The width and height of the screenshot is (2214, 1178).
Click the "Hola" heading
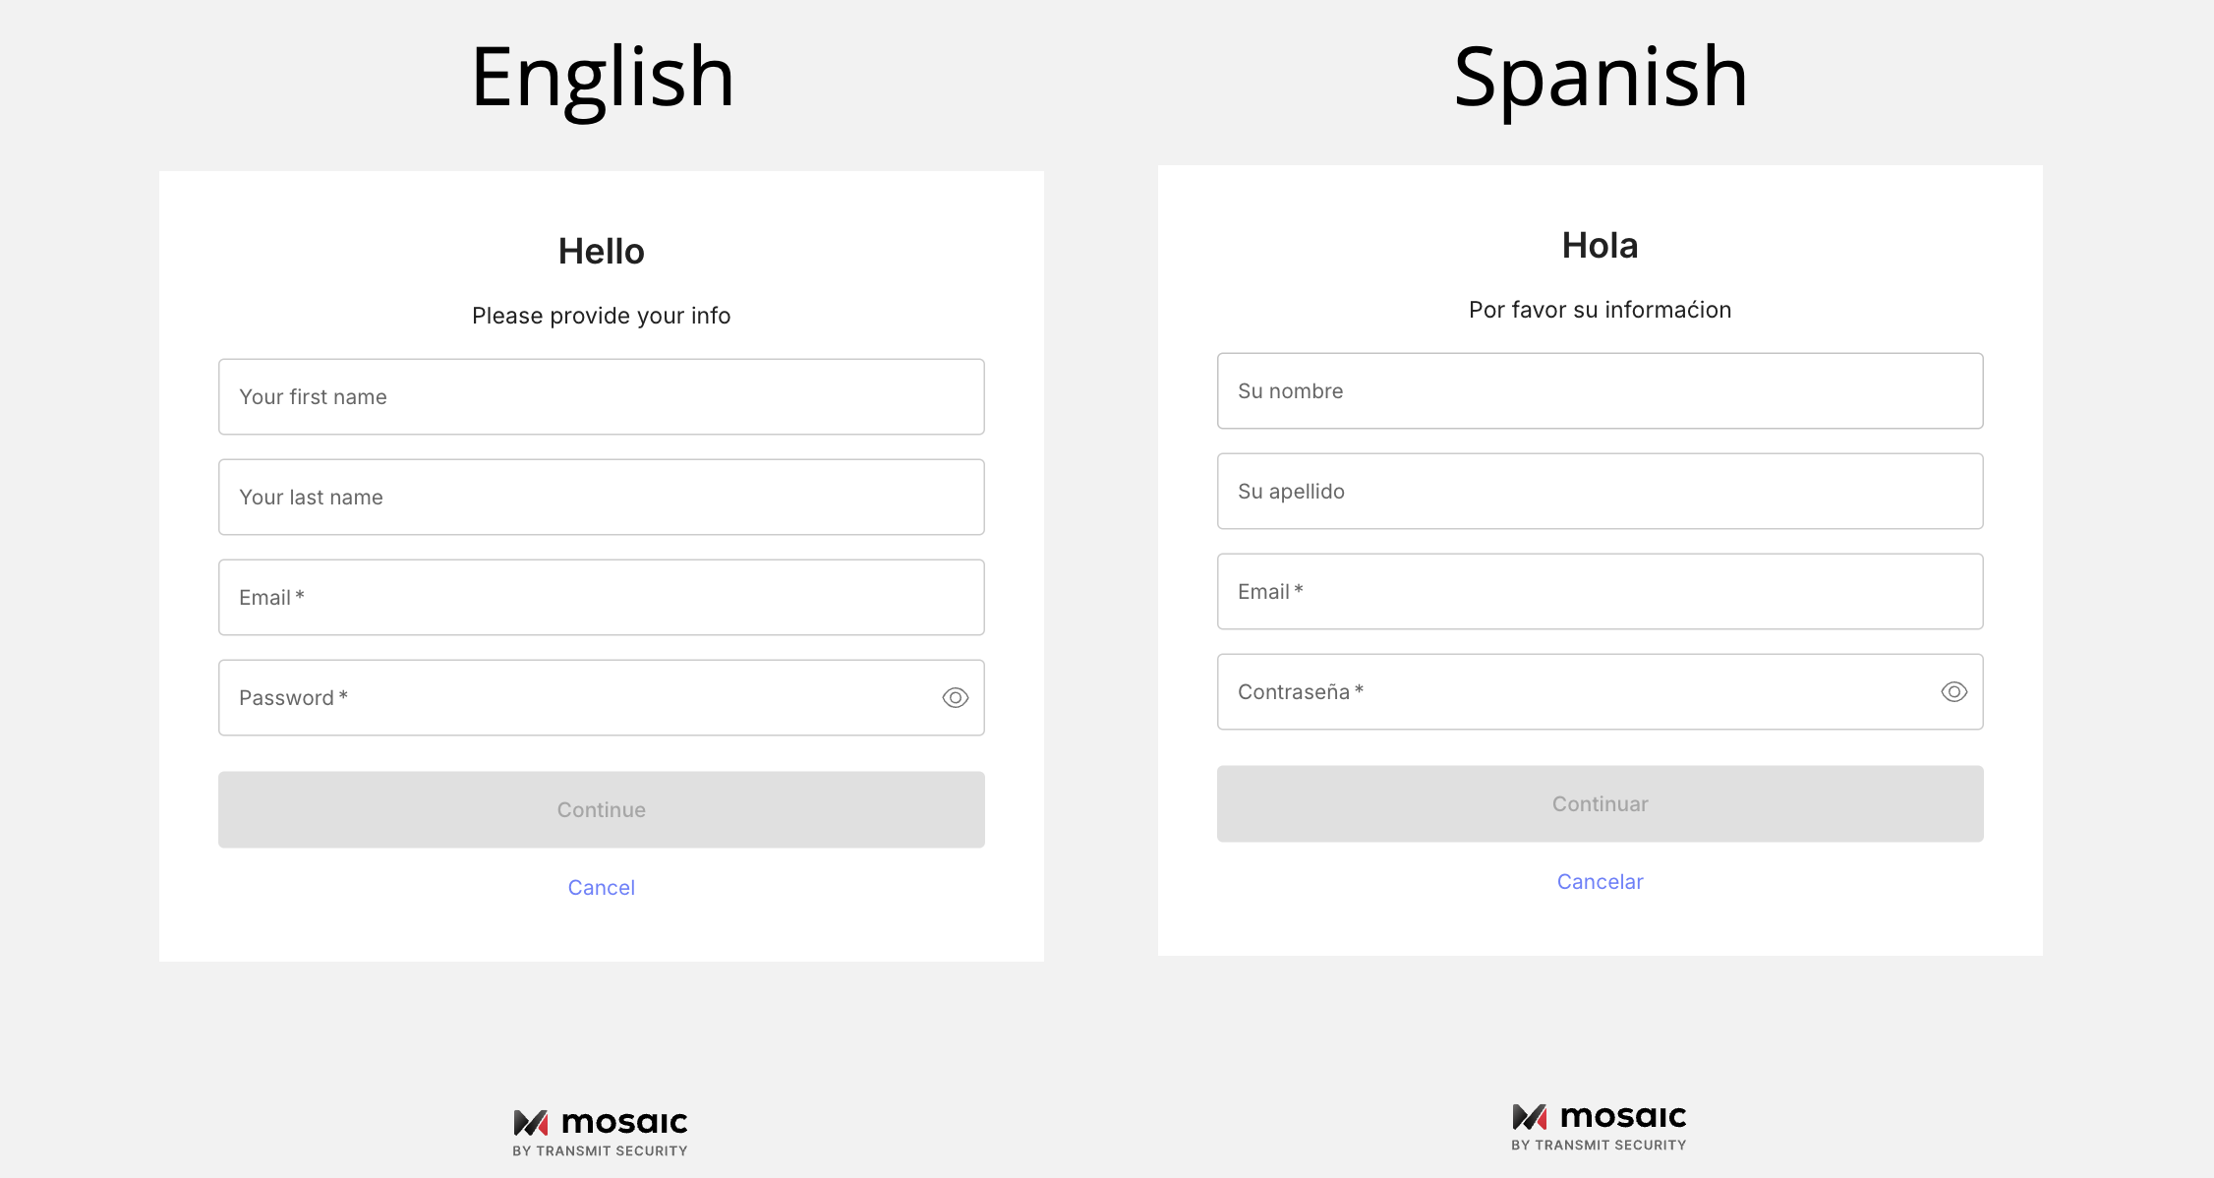pos(1600,246)
